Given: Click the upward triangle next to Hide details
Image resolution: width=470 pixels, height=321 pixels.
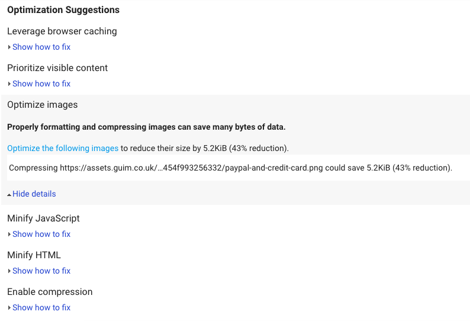Looking at the screenshot, I should tap(9, 195).
